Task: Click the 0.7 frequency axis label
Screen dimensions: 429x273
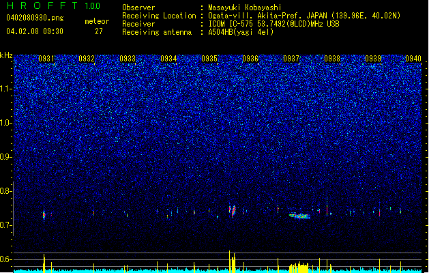Action: 6,225
